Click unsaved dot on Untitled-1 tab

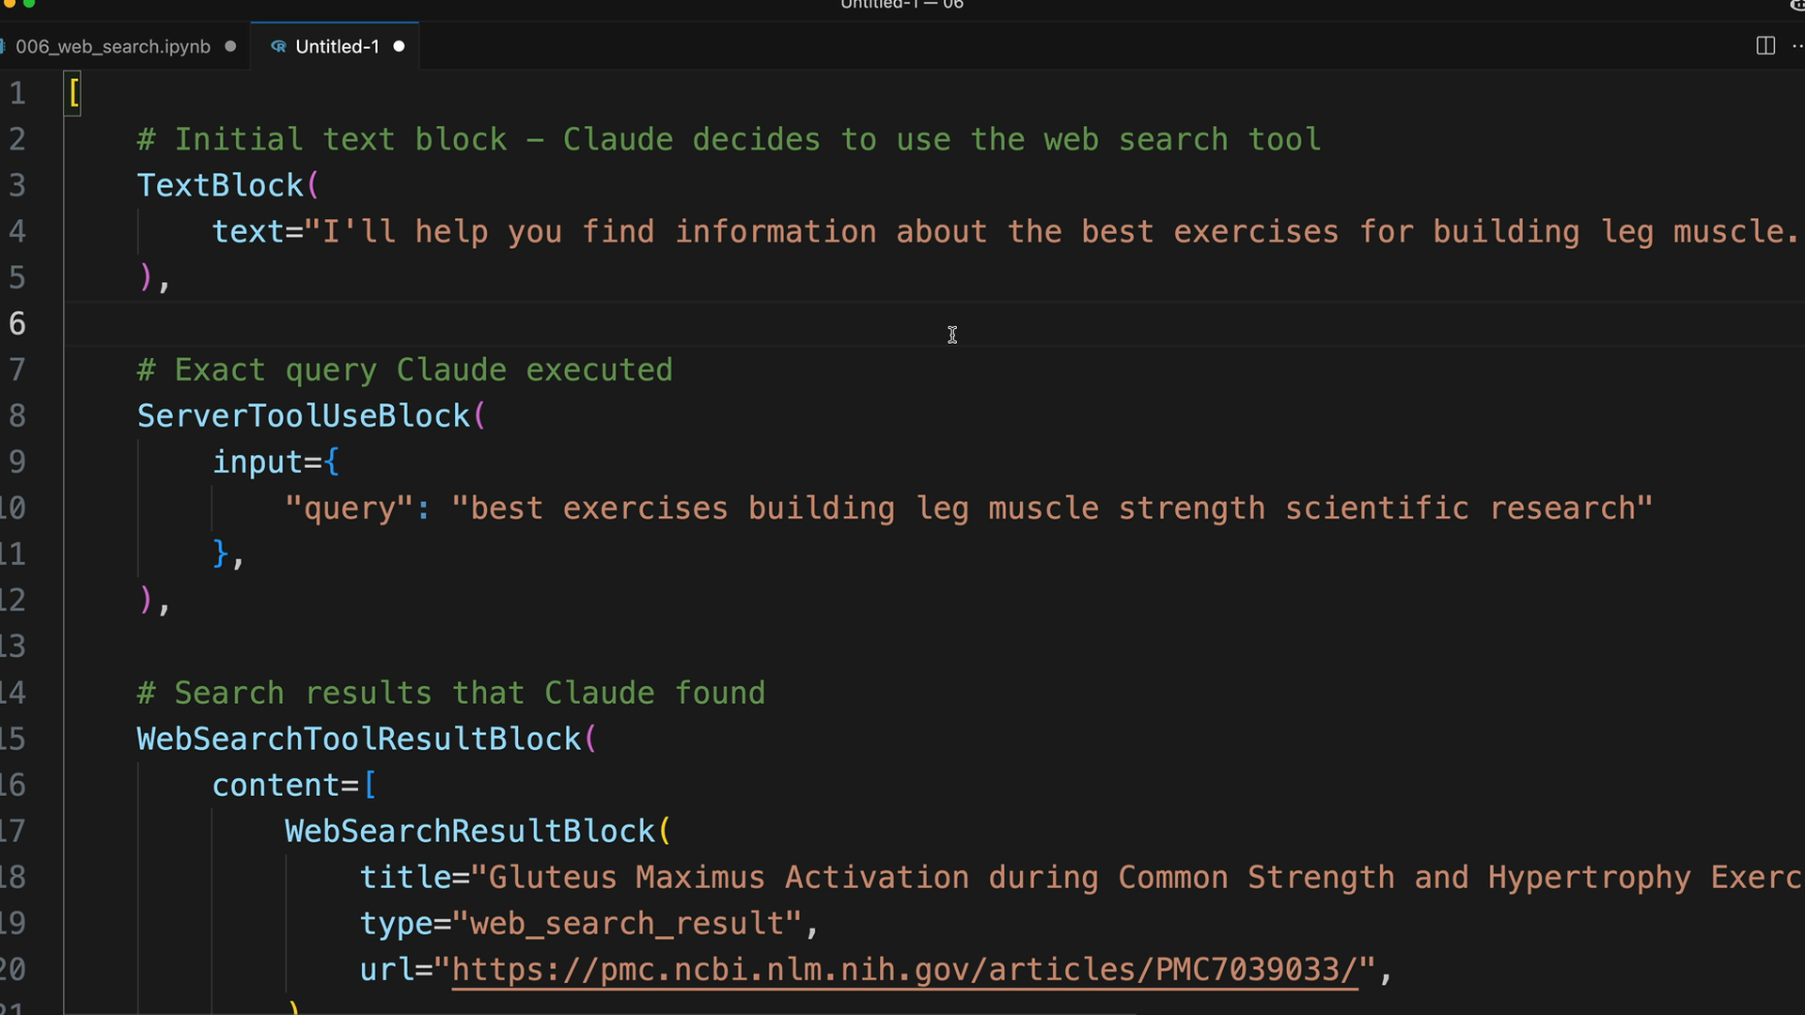click(399, 47)
